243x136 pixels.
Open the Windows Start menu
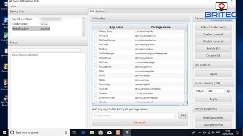click(4, 133)
